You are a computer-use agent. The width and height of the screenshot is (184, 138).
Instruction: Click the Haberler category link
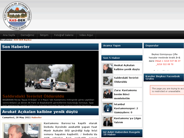coord(36,117)
